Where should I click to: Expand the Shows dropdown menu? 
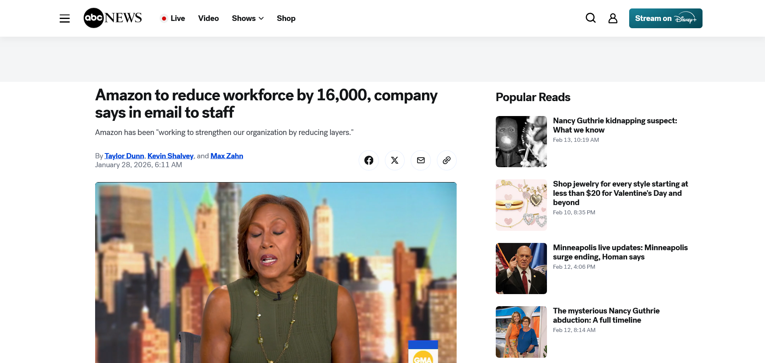248,19
